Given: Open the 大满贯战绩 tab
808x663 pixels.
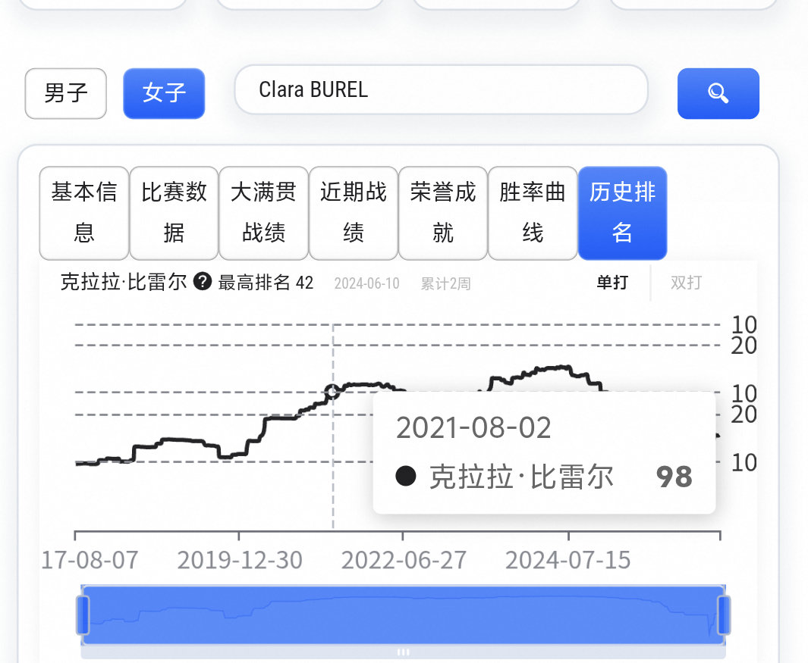Looking at the screenshot, I should [x=263, y=213].
